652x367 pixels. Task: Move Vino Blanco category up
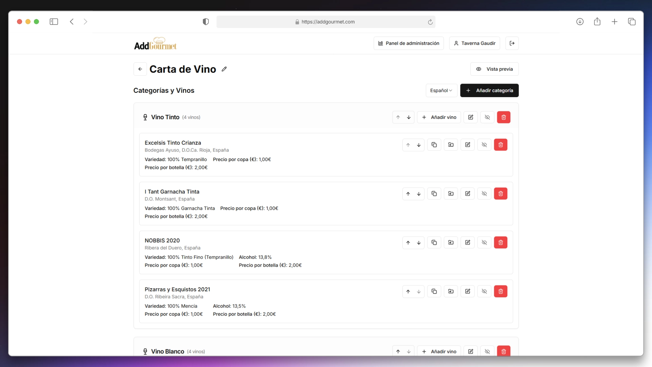pos(398,351)
